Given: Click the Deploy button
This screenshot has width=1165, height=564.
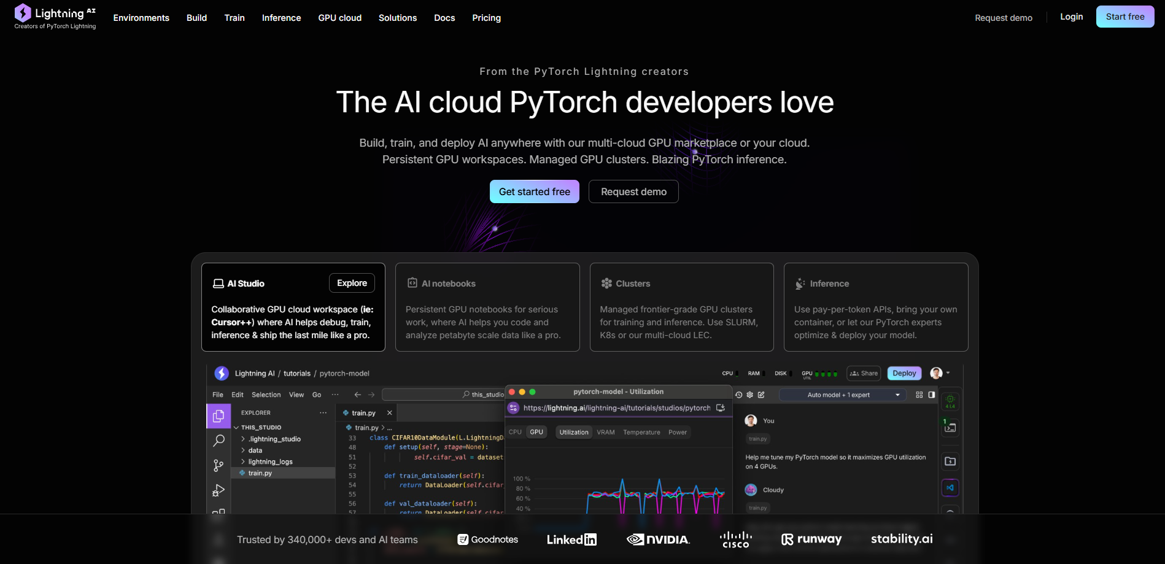Looking at the screenshot, I should tap(904, 373).
